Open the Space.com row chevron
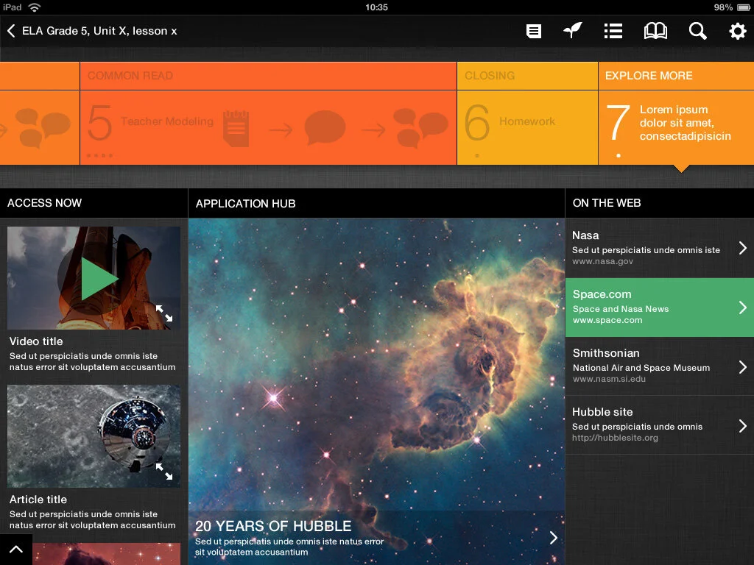 (x=742, y=307)
